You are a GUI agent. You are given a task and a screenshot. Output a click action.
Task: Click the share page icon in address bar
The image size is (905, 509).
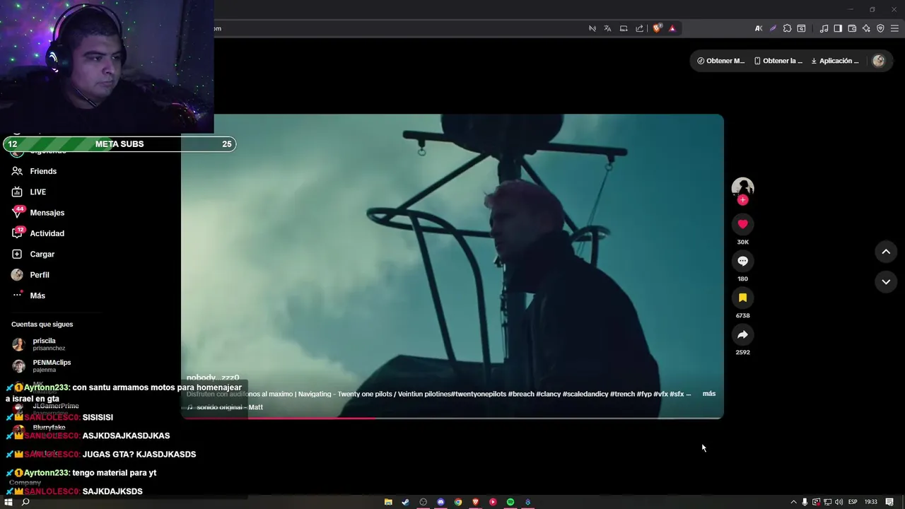pyautogui.click(x=640, y=28)
